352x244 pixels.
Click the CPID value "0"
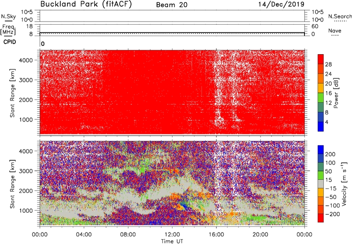(43, 44)
